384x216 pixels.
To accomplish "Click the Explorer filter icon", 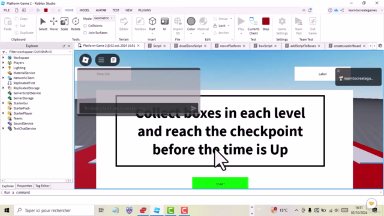I will tap(4, 52).
